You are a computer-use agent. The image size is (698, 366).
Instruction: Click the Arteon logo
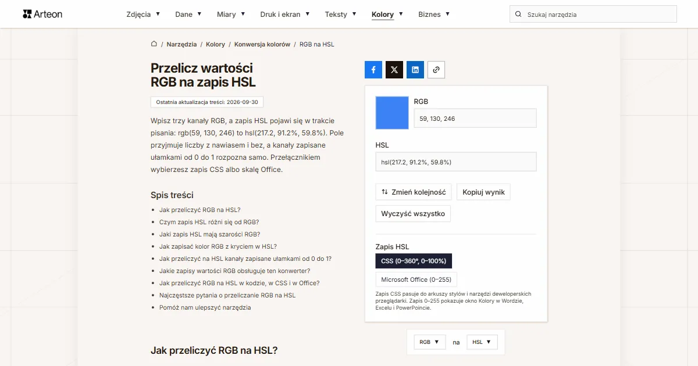tap(42, 14)
